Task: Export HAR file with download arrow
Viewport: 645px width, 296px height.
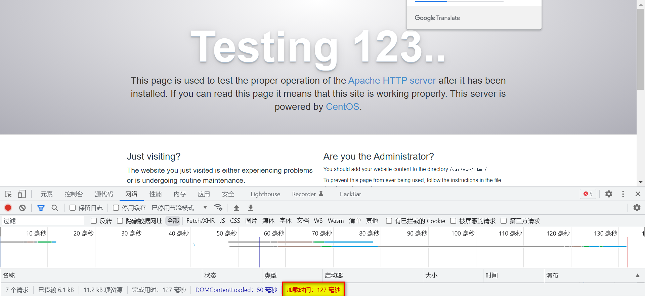Action: pyautogui.click(x=251, y=208)
